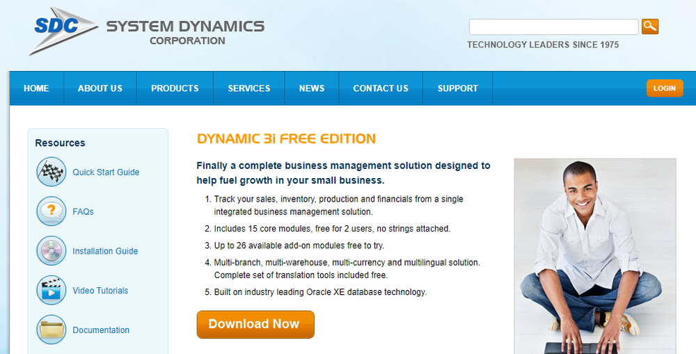Click the Dynamic 3i Free Edition heading

point(286,139)
